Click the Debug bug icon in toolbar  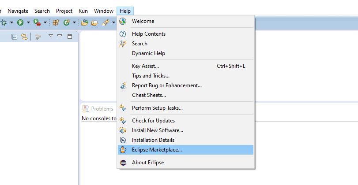(4, 22)
